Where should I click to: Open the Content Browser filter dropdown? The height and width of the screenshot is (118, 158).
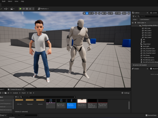[x=17, y=97]
